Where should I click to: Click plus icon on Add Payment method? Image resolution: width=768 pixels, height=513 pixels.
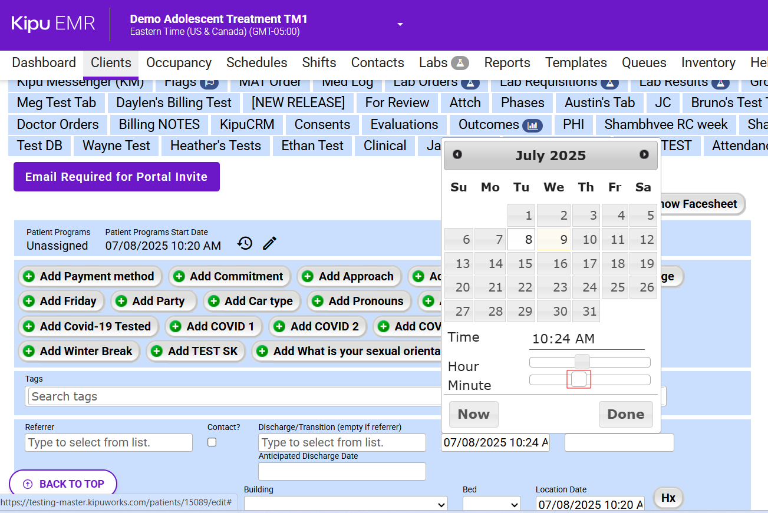click(28, 277)
